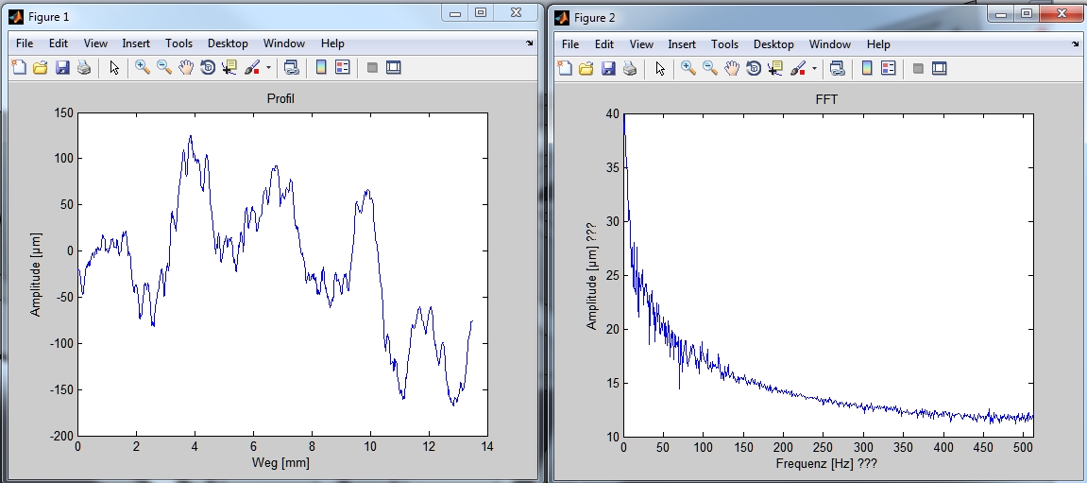Click Save icon in Figure 2 toolbar
This screenshot has height=483, width=1087.
609,68
